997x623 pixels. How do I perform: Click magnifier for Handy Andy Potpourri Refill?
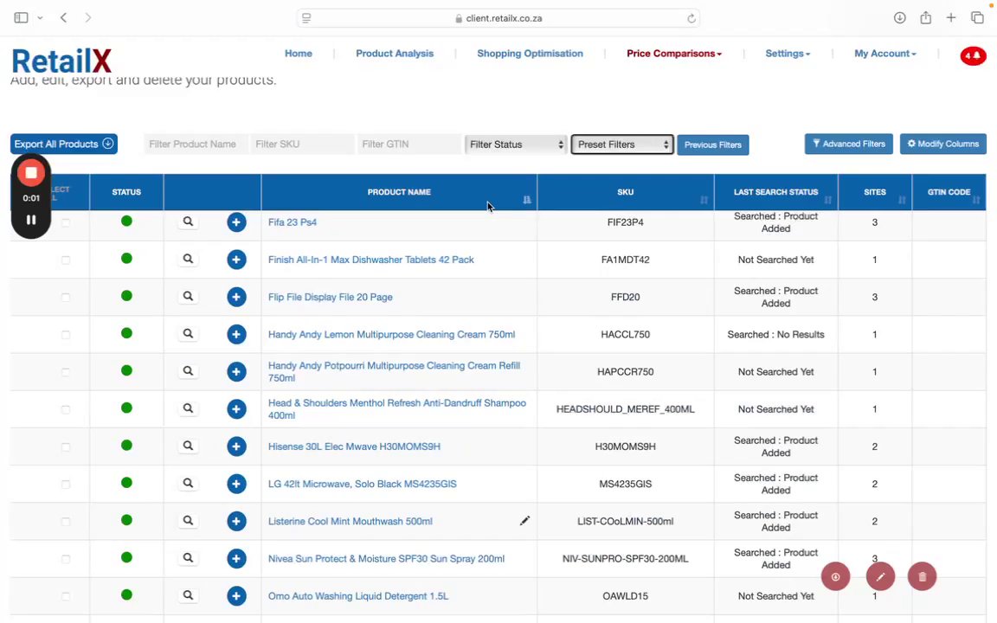click(188, 371)
